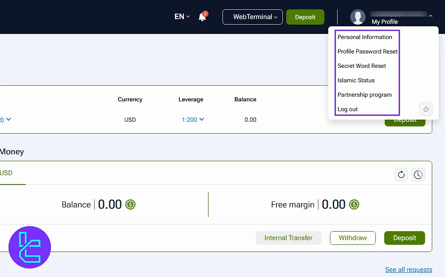445x277 pixels.
Task: Open Secret Word Reset option
Action: point(362,66)
